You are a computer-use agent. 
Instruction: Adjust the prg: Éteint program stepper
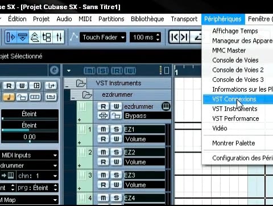[55, 188]
